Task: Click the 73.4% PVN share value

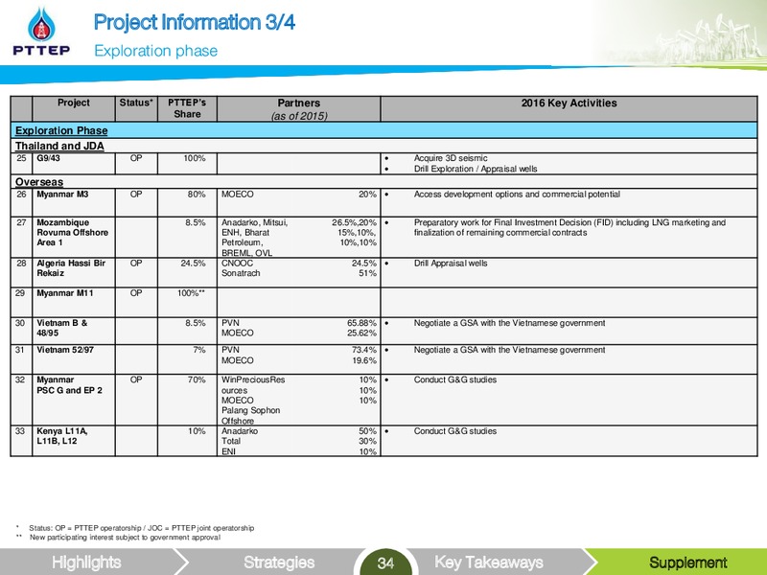Action: [x=364, y=350]
